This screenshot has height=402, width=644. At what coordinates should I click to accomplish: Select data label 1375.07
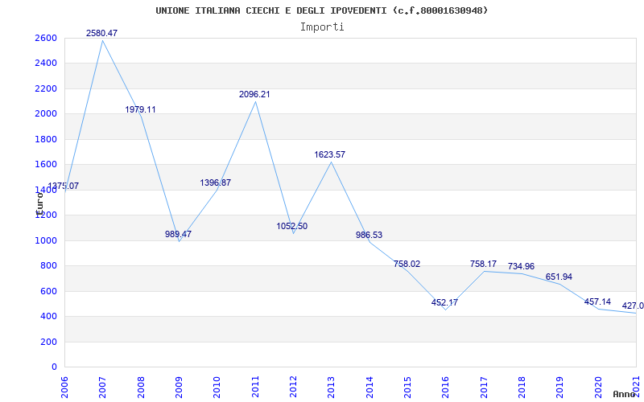tap(64, 186)
